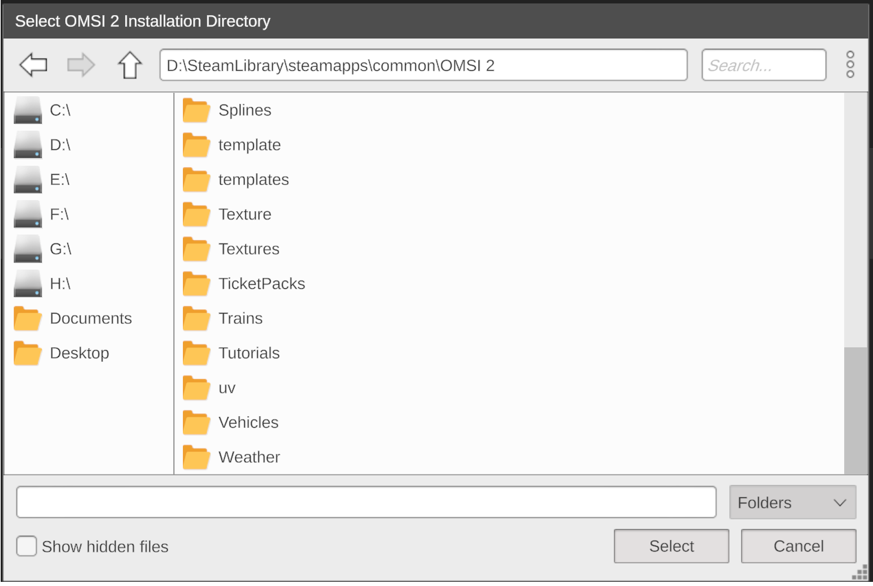This screenshot has height=586, width=873.
Task: Select the G:\ drive icon
Action: [28, 249]
